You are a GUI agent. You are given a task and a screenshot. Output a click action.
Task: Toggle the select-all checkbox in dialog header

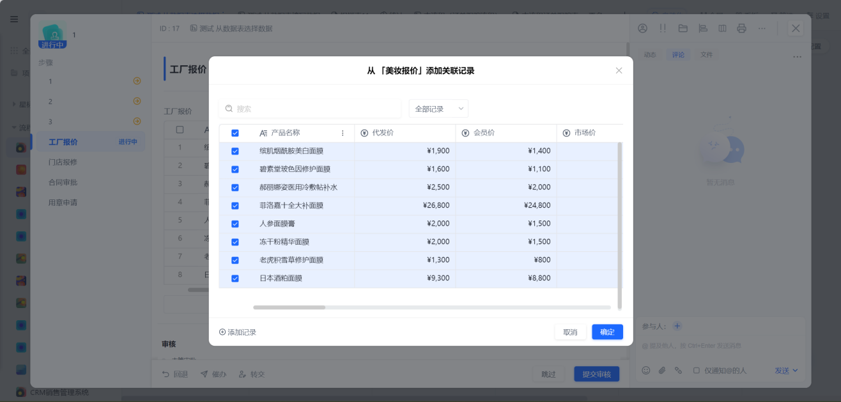tap(235, 133)
